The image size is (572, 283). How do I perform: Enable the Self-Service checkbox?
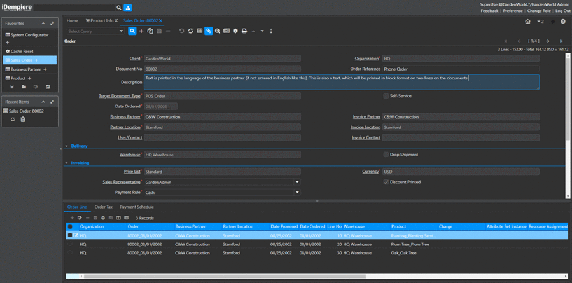[x=386, y=96]
